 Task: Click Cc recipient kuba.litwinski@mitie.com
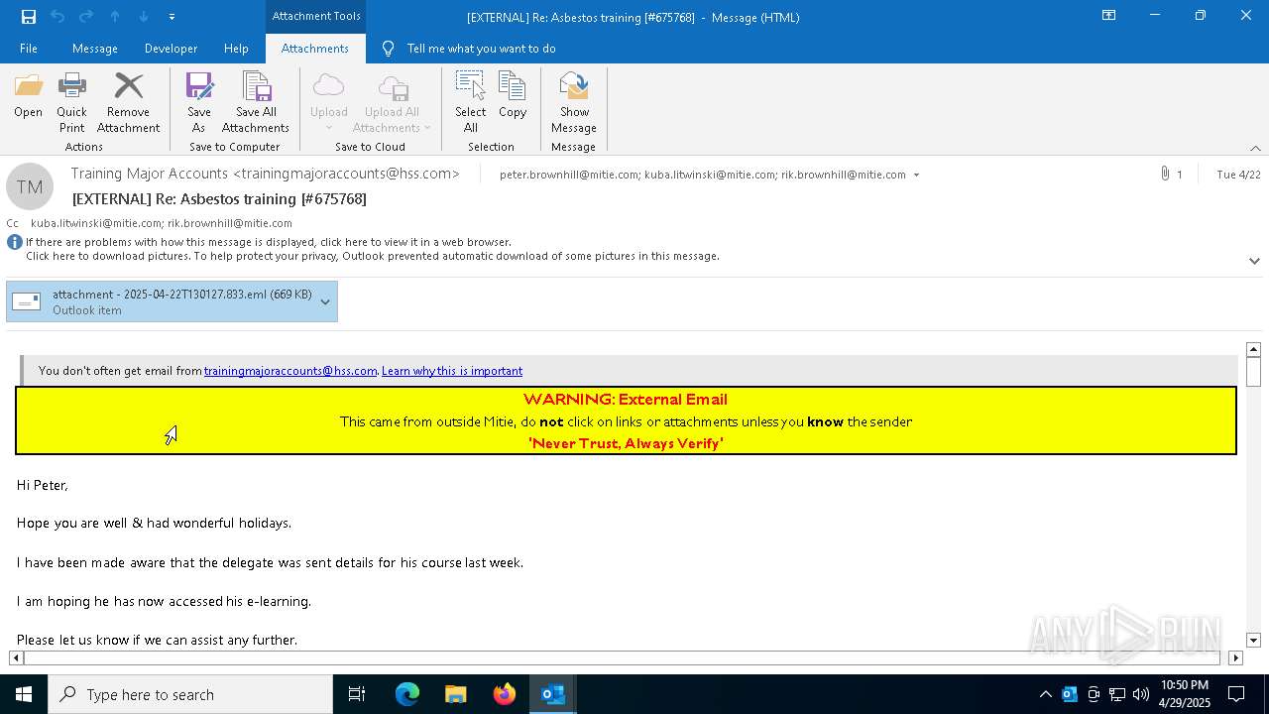96,223
